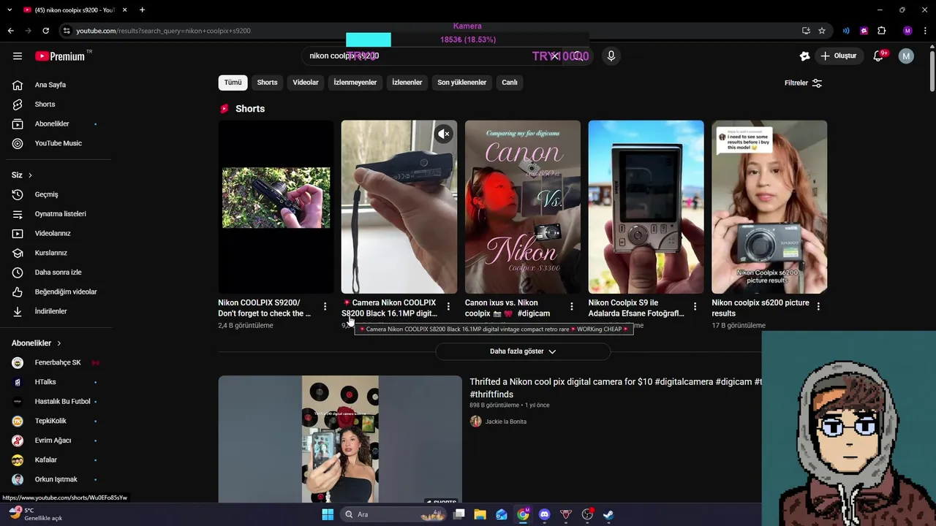Expand the Abonelikler section header
This screenshot has width=936, height=526.
tap(37, 343)
